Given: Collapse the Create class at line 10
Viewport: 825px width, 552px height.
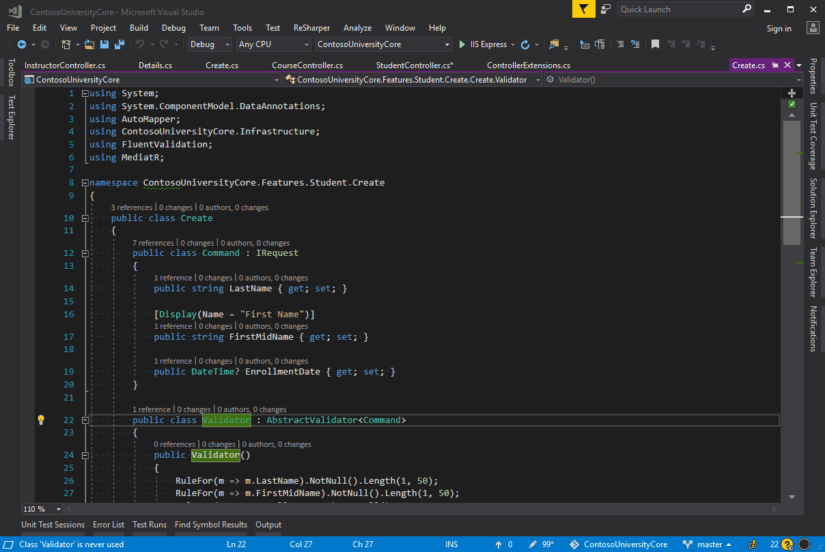Looking at the screenshot, I should [85, 218].
